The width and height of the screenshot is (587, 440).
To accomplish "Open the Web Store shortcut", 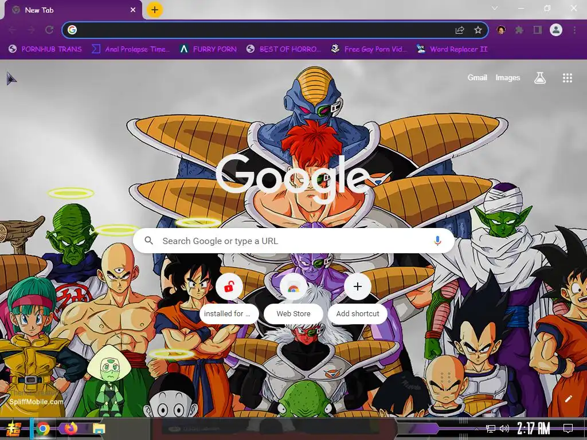I will [x=293, y=298].
